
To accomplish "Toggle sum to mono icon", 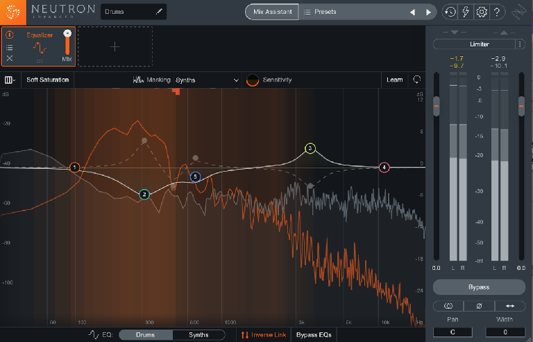I will (448, 306).
